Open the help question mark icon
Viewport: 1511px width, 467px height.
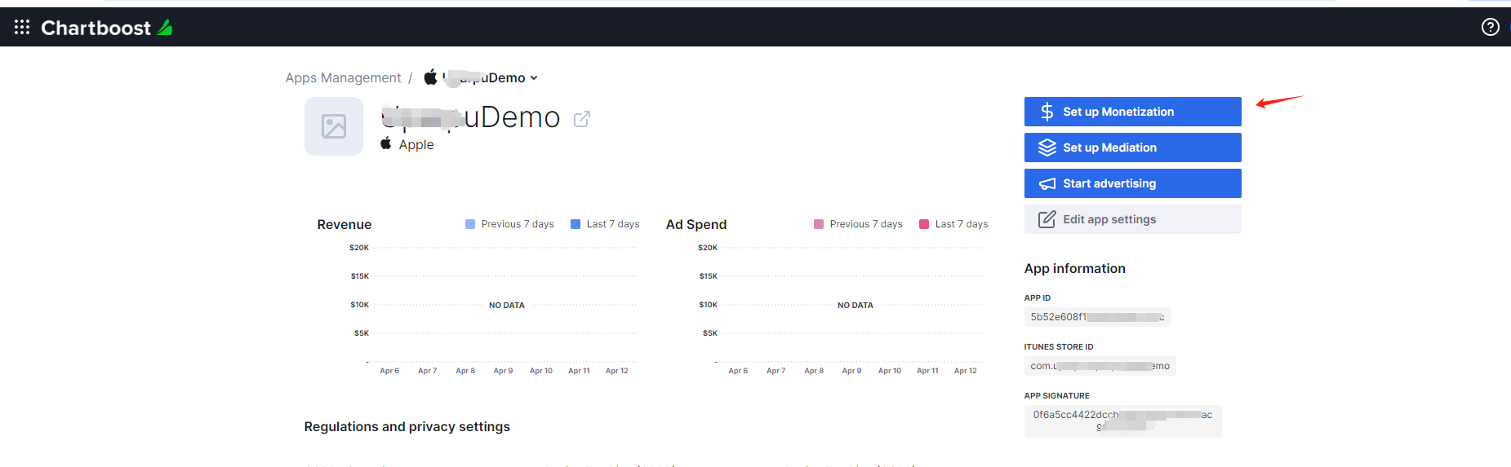click(x=1490, y=28)
